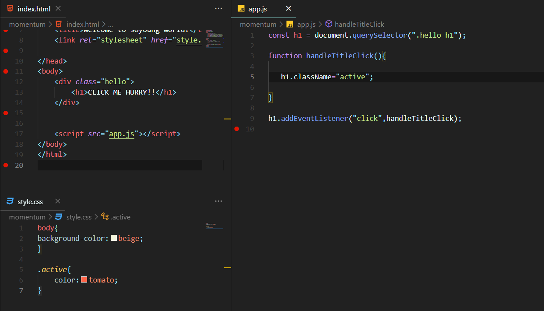The width and height of the screenshot is (544, 311).
Task: Click JS icon on app.js tab
Action: coord(241,9)
